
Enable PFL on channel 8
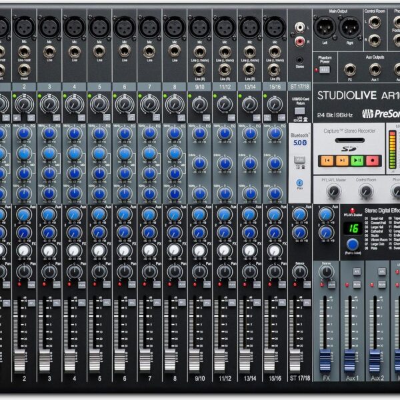click(x=182, y=303)
